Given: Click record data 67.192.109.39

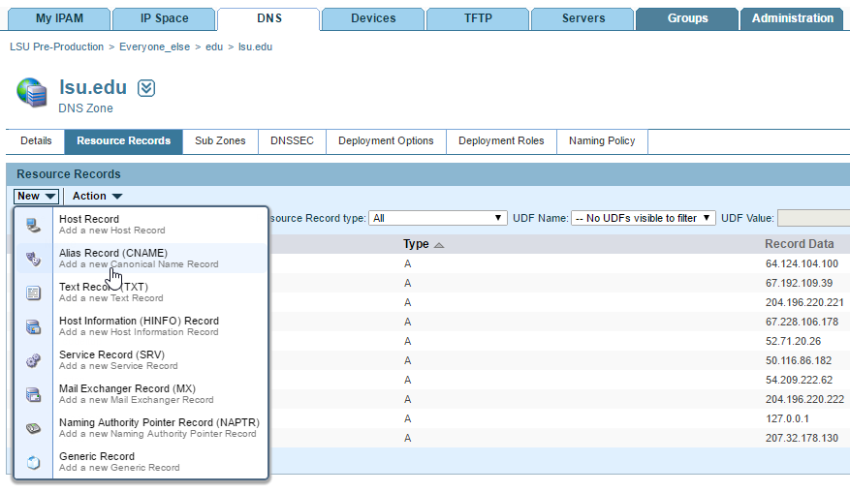Looking at the screenshot, I should (x=799, y=284).
